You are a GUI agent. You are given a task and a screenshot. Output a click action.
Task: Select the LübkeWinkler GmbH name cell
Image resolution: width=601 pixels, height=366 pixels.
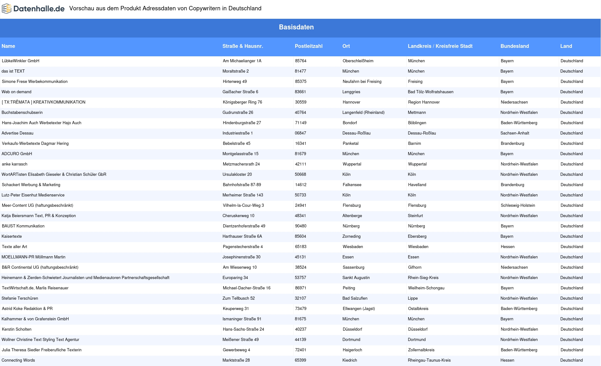pos(21,61)
